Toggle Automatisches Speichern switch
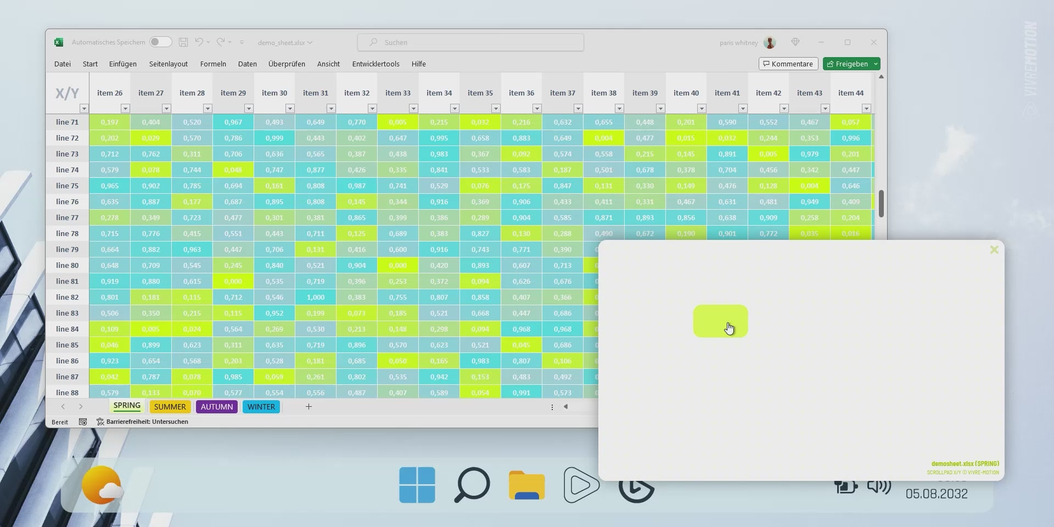1054x527 pixels. (x=160, y=42)
